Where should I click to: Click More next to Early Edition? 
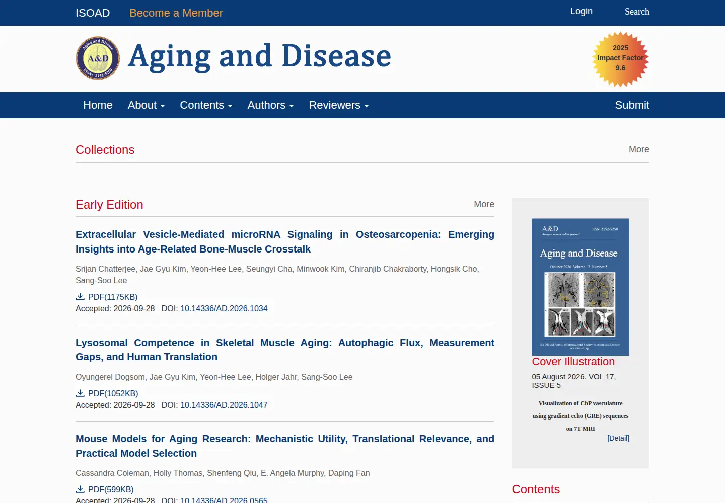pos(484,204)
